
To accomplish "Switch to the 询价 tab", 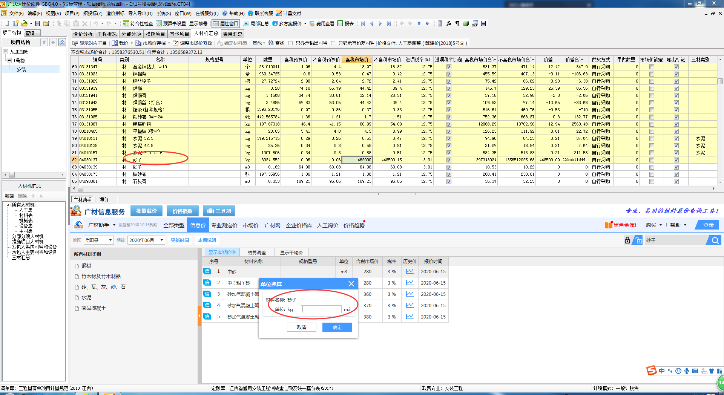I will click(x=104, y=199).
